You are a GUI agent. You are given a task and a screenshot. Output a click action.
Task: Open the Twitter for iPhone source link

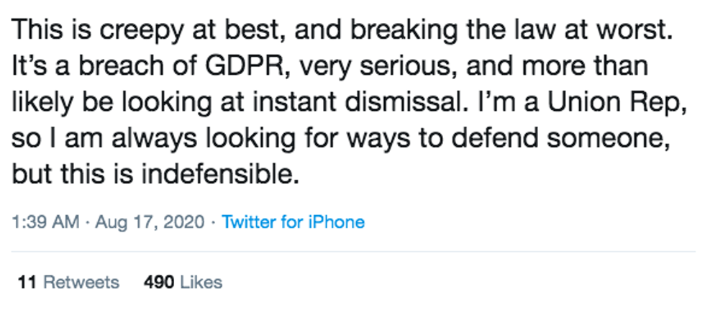coord(294,222)
